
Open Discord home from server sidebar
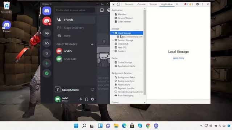tap(47, 11)
